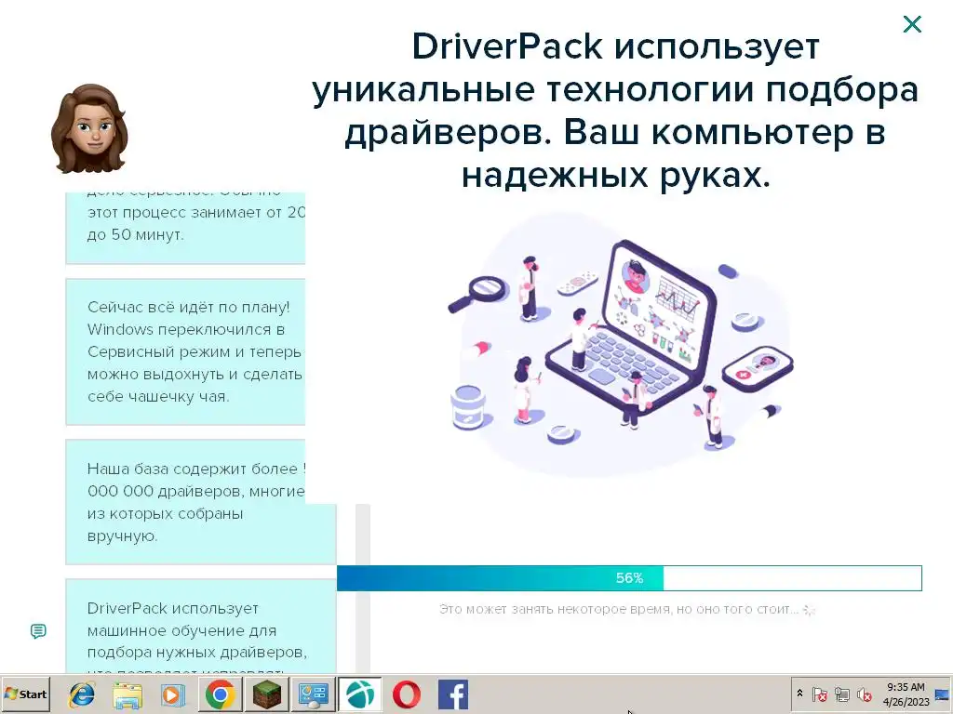Open the chat messages icon at left

click(x=38, y=631)
